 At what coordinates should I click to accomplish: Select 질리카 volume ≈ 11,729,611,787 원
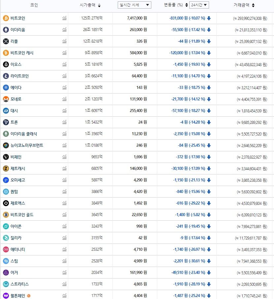pos(251,238)
